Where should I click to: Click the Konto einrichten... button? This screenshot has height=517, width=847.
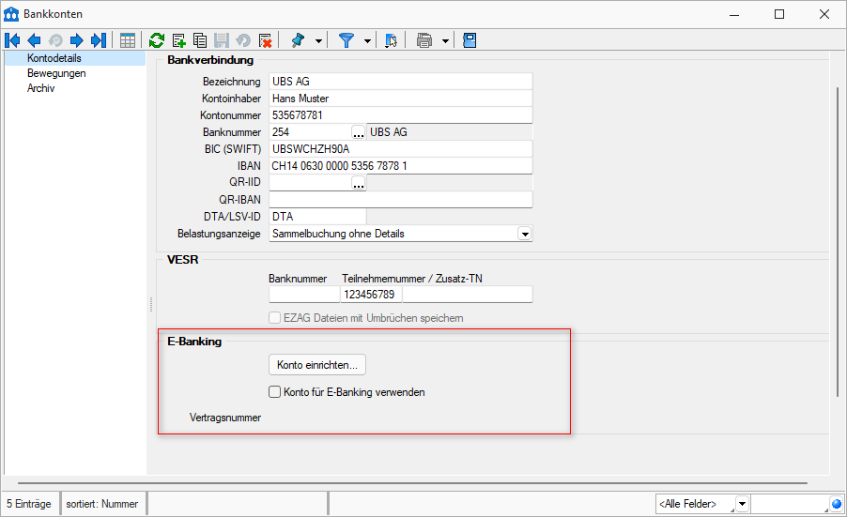click(x=317, y=365)
